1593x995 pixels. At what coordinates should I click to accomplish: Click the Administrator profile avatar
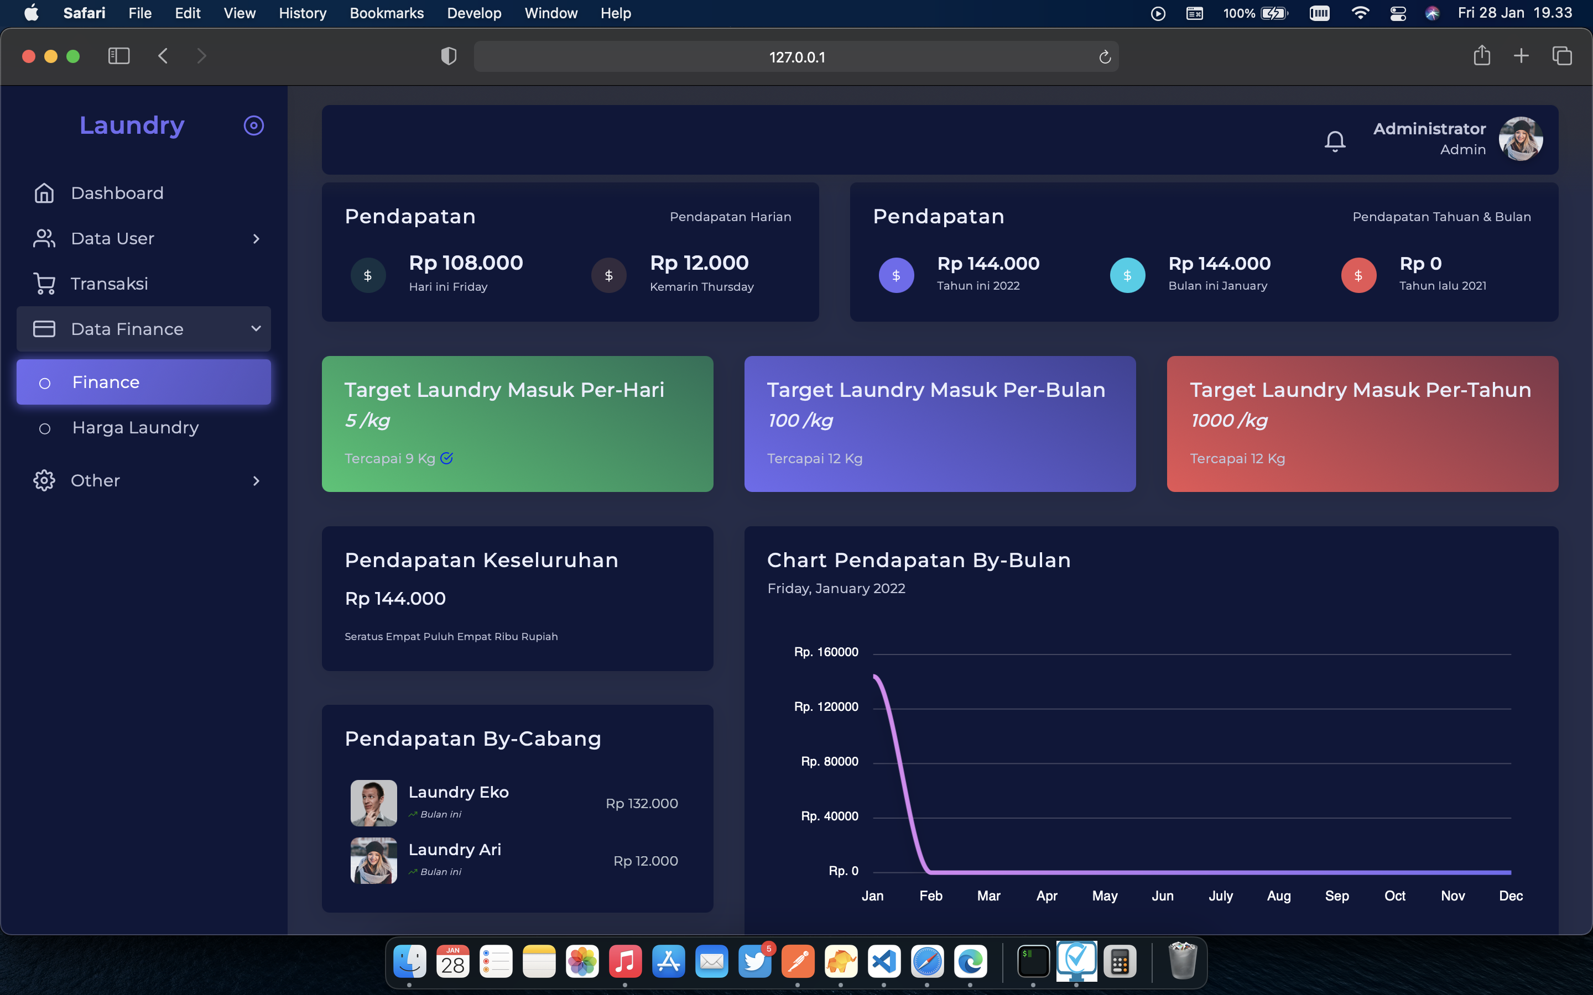click(1520, 139)
